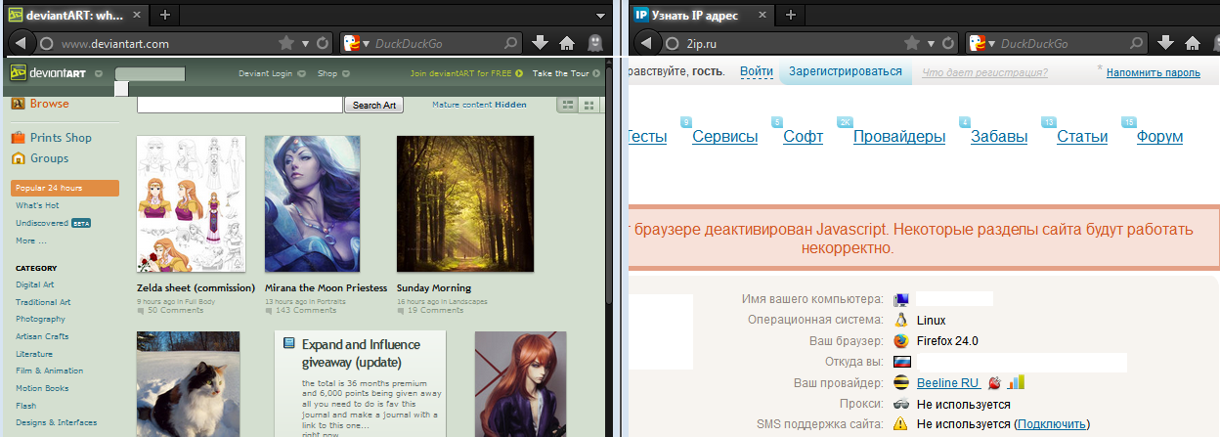Screen dimensions: 1220x437
Task: Click the Prints Shop bag icon
Action: [x=18, y=138]
